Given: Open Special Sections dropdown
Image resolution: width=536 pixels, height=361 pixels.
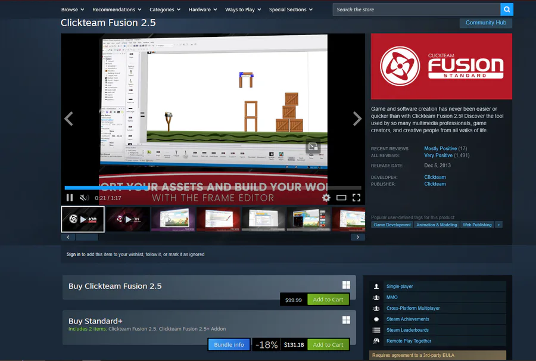Looking at the screenshot, I should tap(291, 10).
